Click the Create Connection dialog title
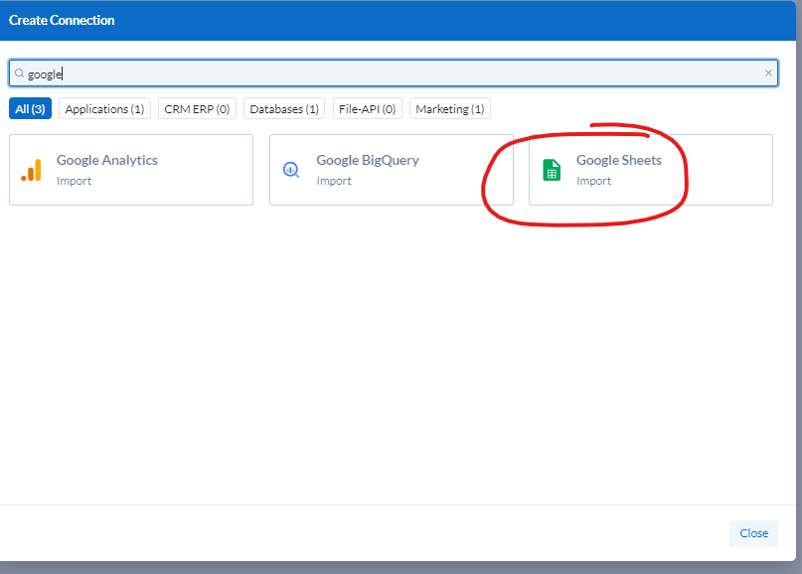 (x=62, y=20)
